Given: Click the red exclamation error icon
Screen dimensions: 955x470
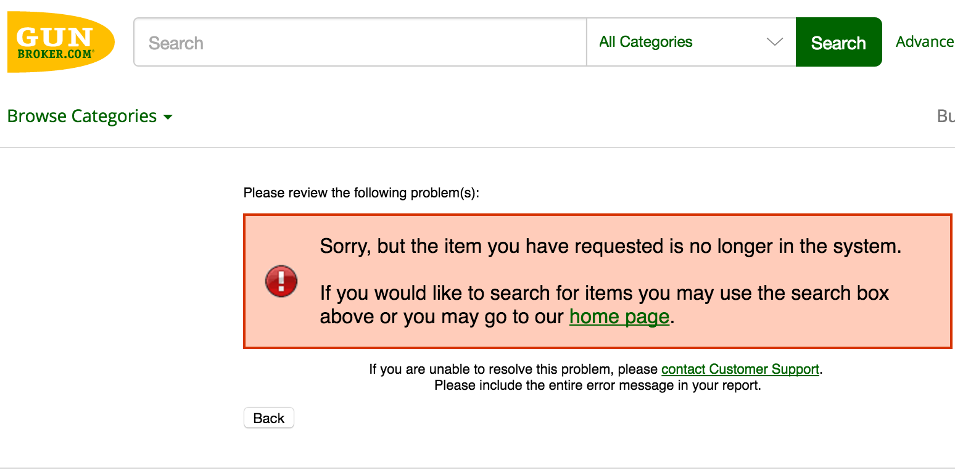Looking at the screenshot, I should pos(281,281).
